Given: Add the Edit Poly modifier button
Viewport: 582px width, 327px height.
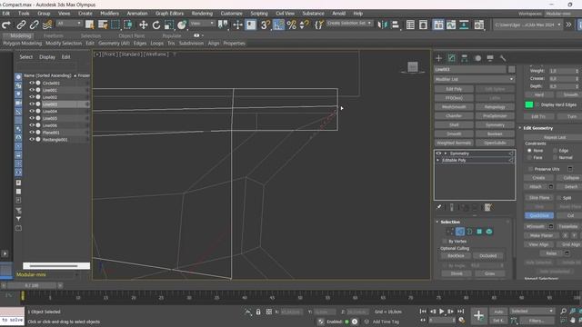Looking at the screenshot, I should (454, 89).
